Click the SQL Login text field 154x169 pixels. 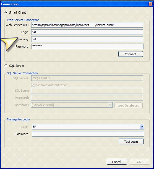(87, 90)
